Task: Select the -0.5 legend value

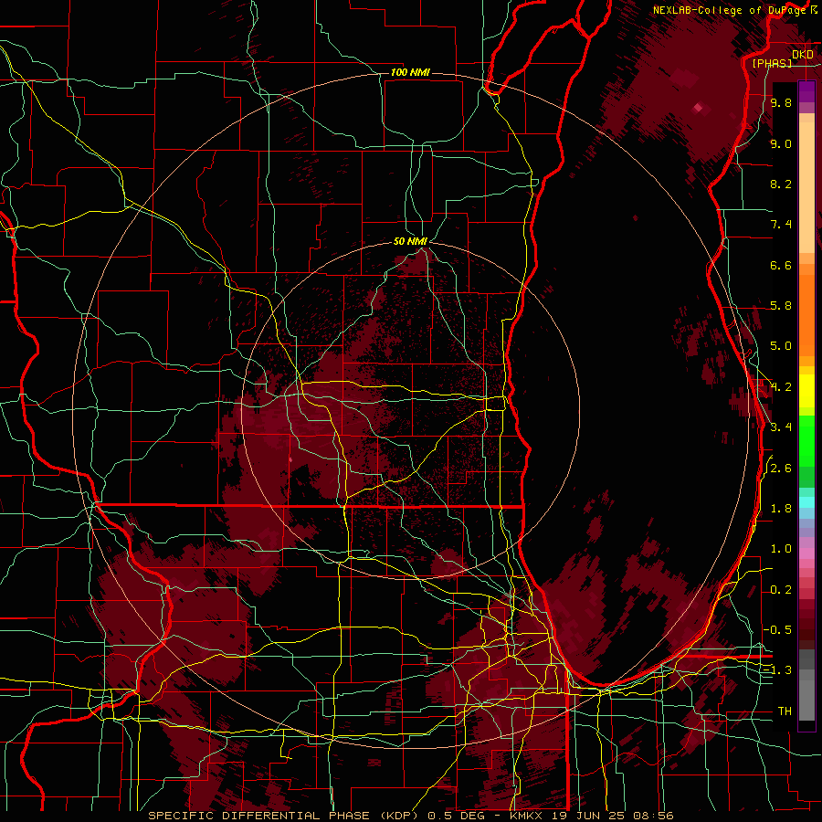Action: tap(777, 630)
